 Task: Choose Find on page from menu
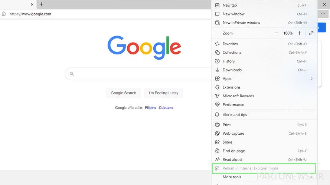coord(233,151)
